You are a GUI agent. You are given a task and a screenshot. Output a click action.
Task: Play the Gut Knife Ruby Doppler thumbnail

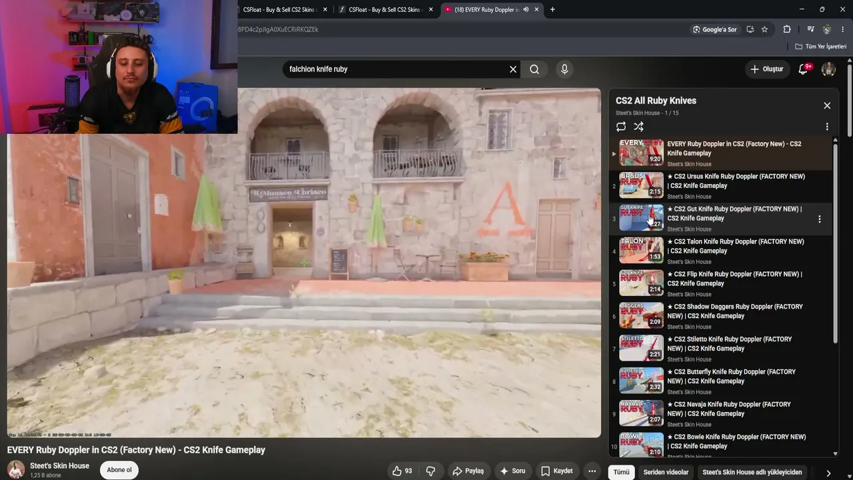point(642,218)
